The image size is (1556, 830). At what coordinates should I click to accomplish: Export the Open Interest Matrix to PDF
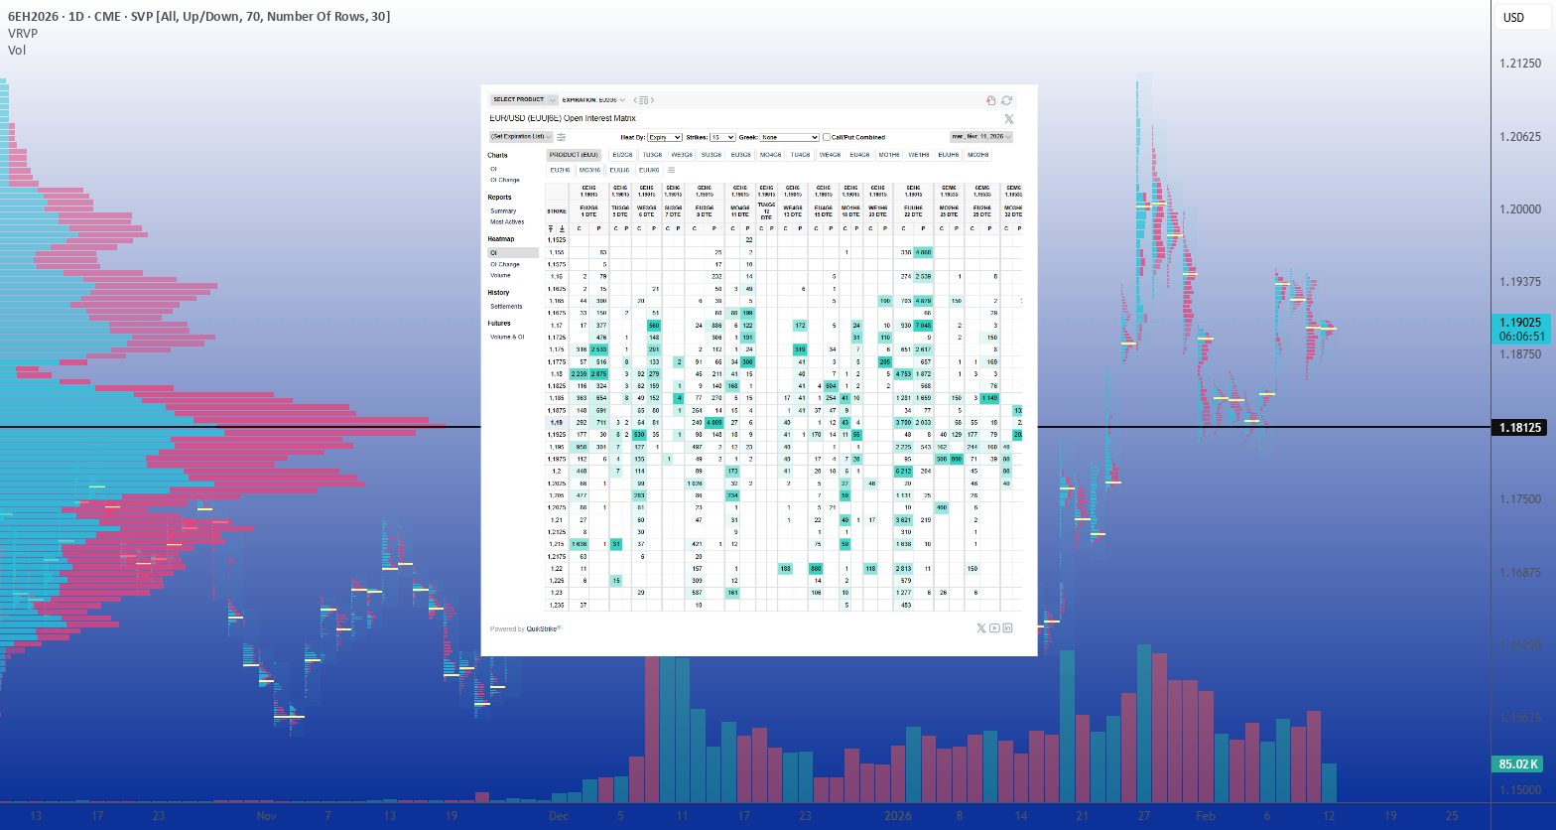click(990, 100)
